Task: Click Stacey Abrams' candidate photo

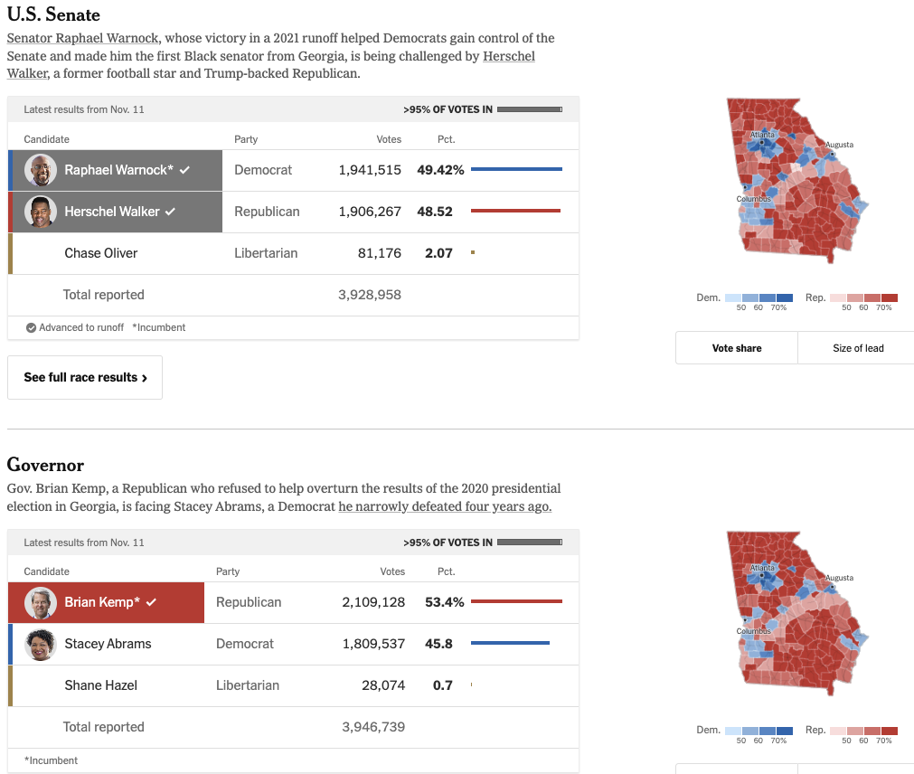Action: click(x=41, y=644)
